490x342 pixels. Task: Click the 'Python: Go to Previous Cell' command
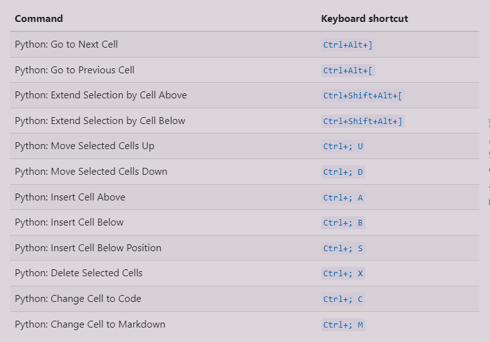coord(74,70)
